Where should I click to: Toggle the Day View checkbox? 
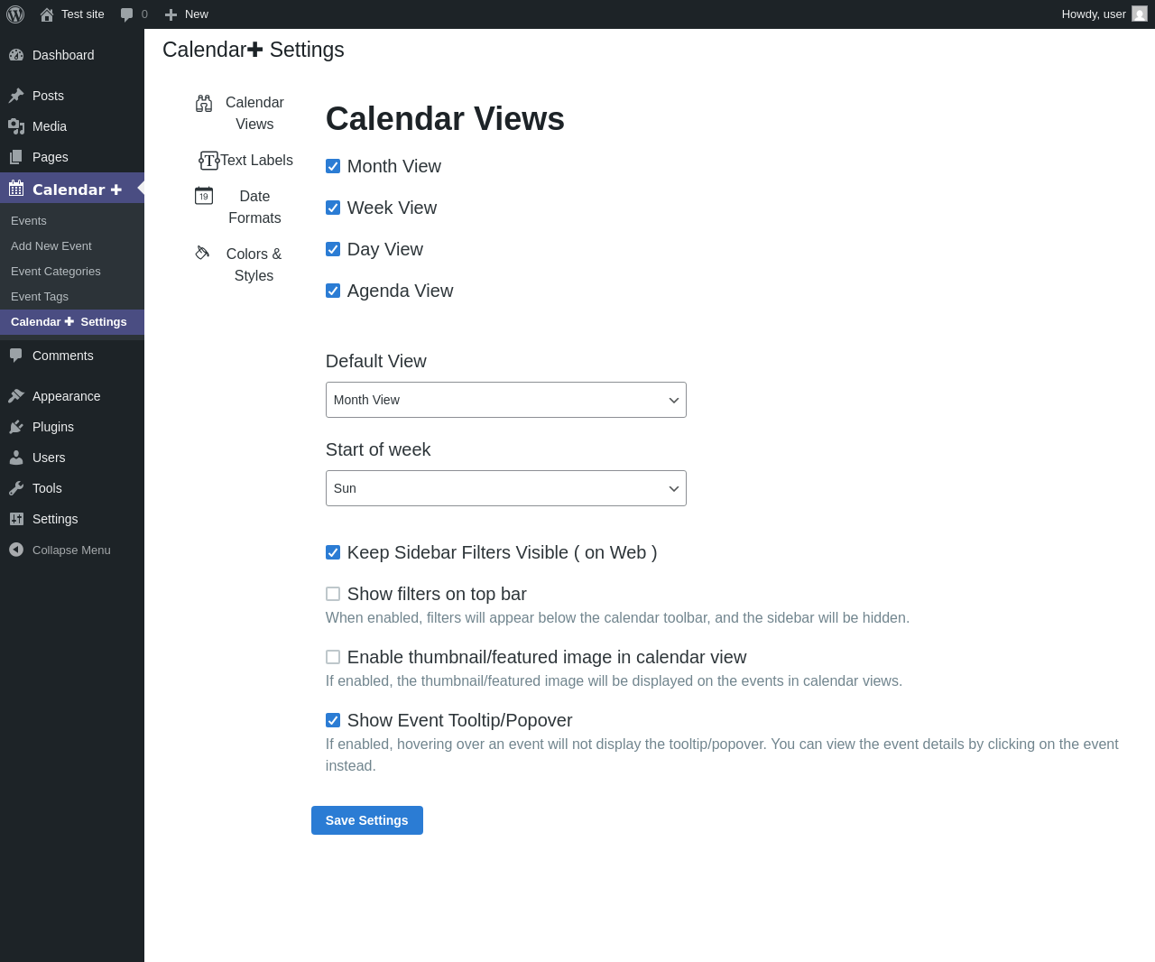click(x=333, y=249)
